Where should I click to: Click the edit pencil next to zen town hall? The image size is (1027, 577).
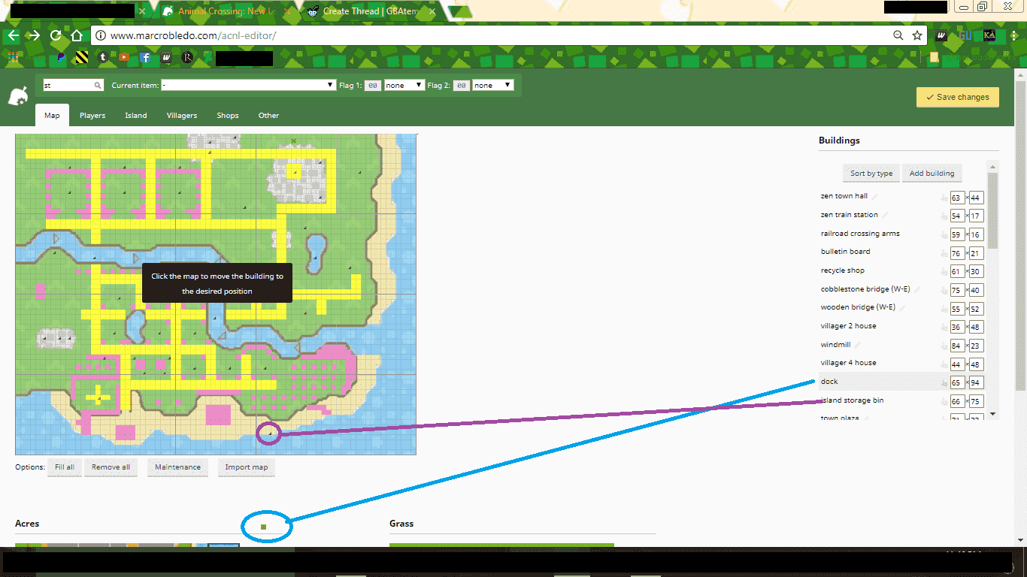click(874, 196)
